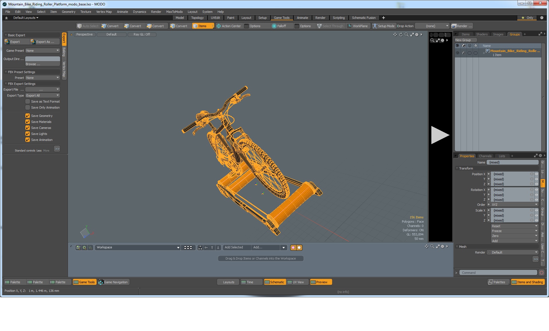Open the Default Layouts dropdown
The width and height of the screenshot is (549, 331).
(x=26, y=18)
